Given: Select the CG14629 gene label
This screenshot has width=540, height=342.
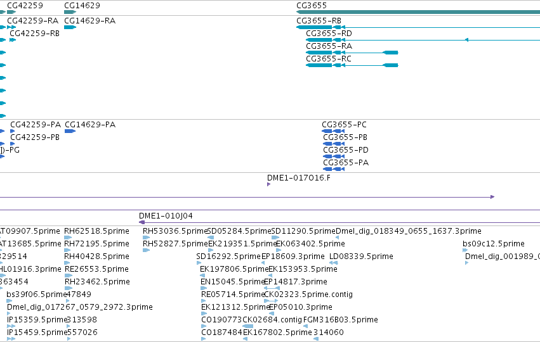Looking at the screenshot, I should click(82, 6).
